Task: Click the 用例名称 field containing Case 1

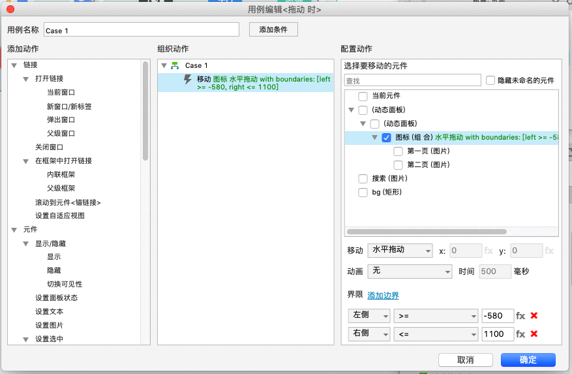Action: pyautogui.click(x=142, y=29)
